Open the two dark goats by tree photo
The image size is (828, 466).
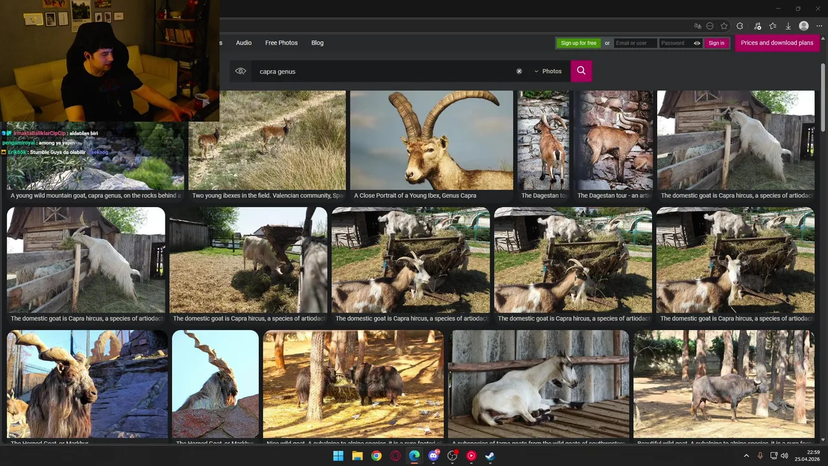click(353, 384)
